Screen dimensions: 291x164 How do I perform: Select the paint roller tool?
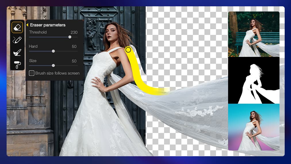(17, 65)
